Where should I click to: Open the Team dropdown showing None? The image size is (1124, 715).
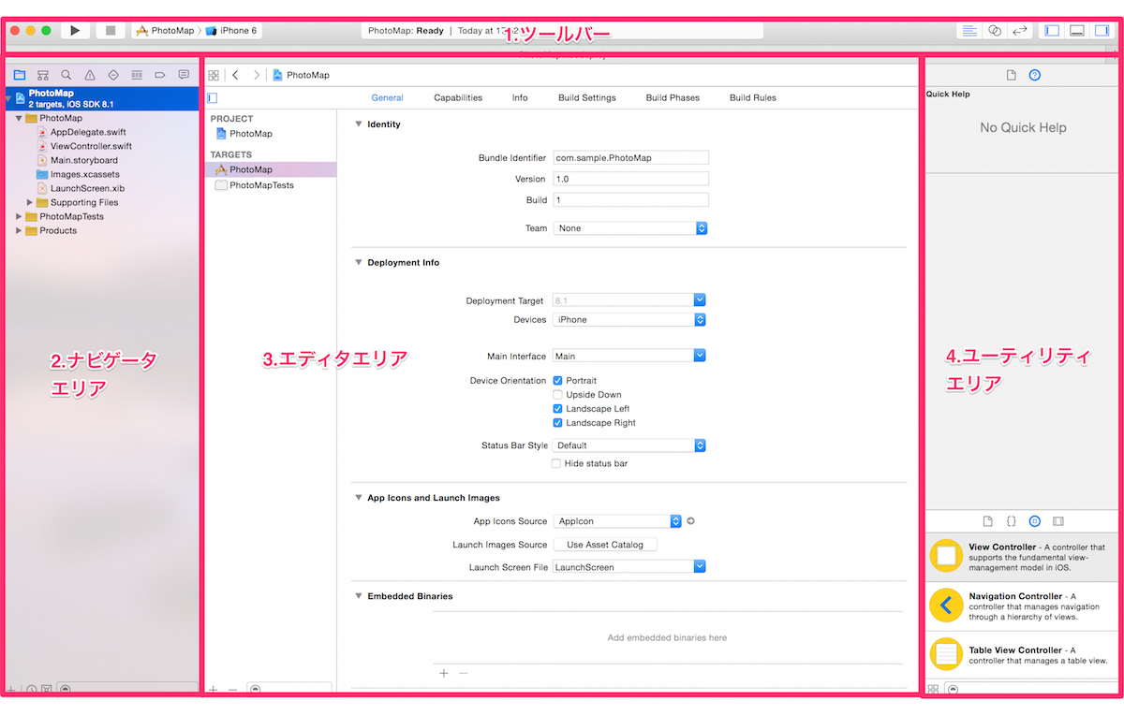629,227
